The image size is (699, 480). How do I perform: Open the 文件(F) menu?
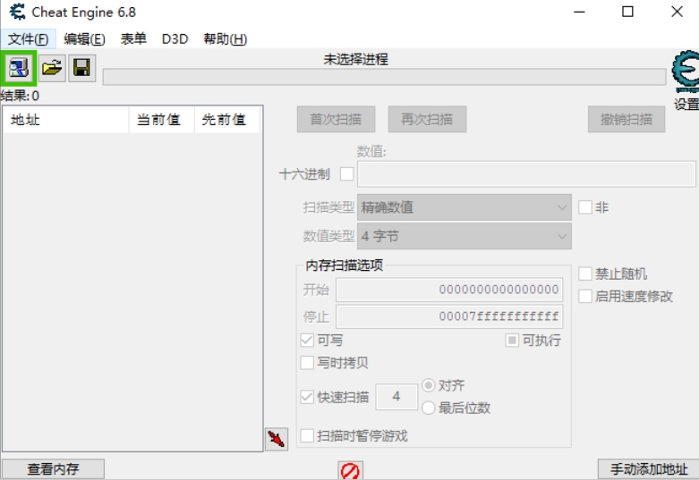[28, 39]
